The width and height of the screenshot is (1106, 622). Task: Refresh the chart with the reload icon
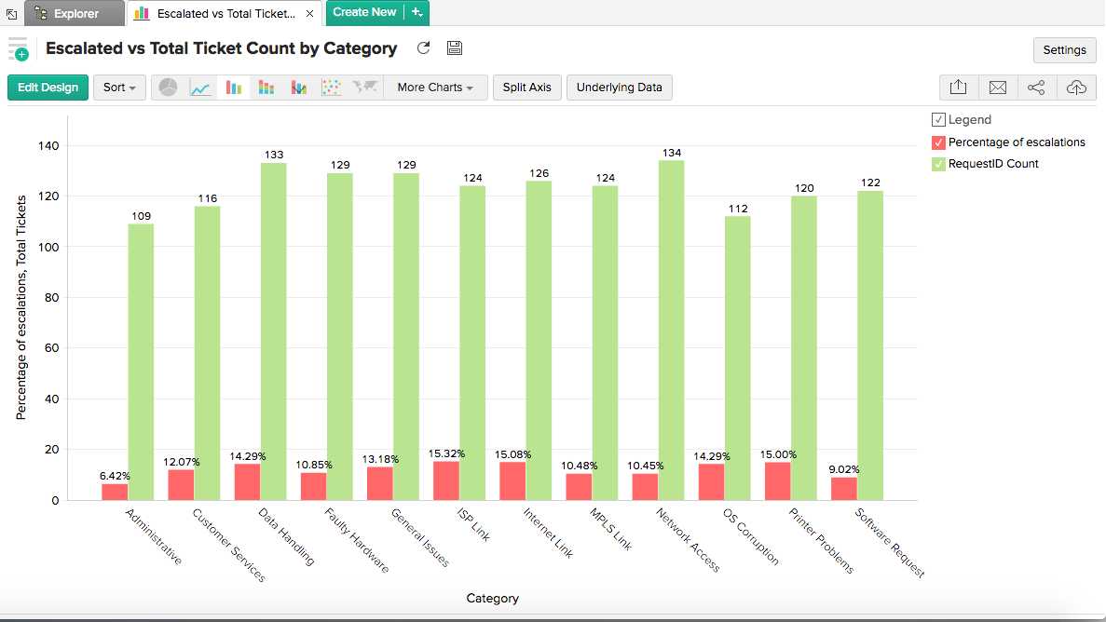coord(422,47)
